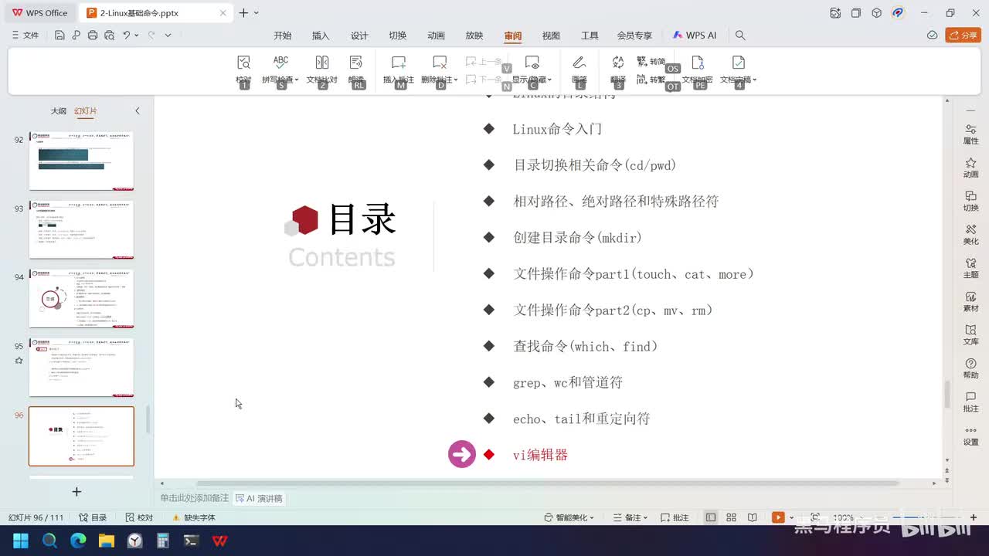Viewport: 989px width, 556px height.
Task: Open 批注 comments in right sidebar
Action: point(970,402)
